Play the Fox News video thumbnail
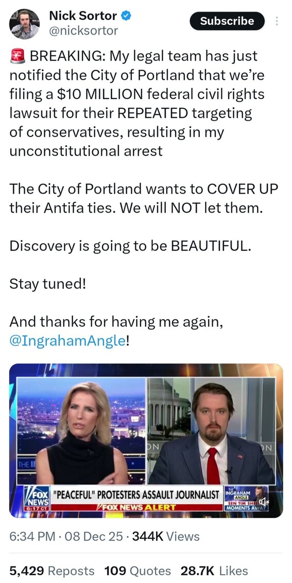This screenshot has width=292, height=583. pos(146,440)
